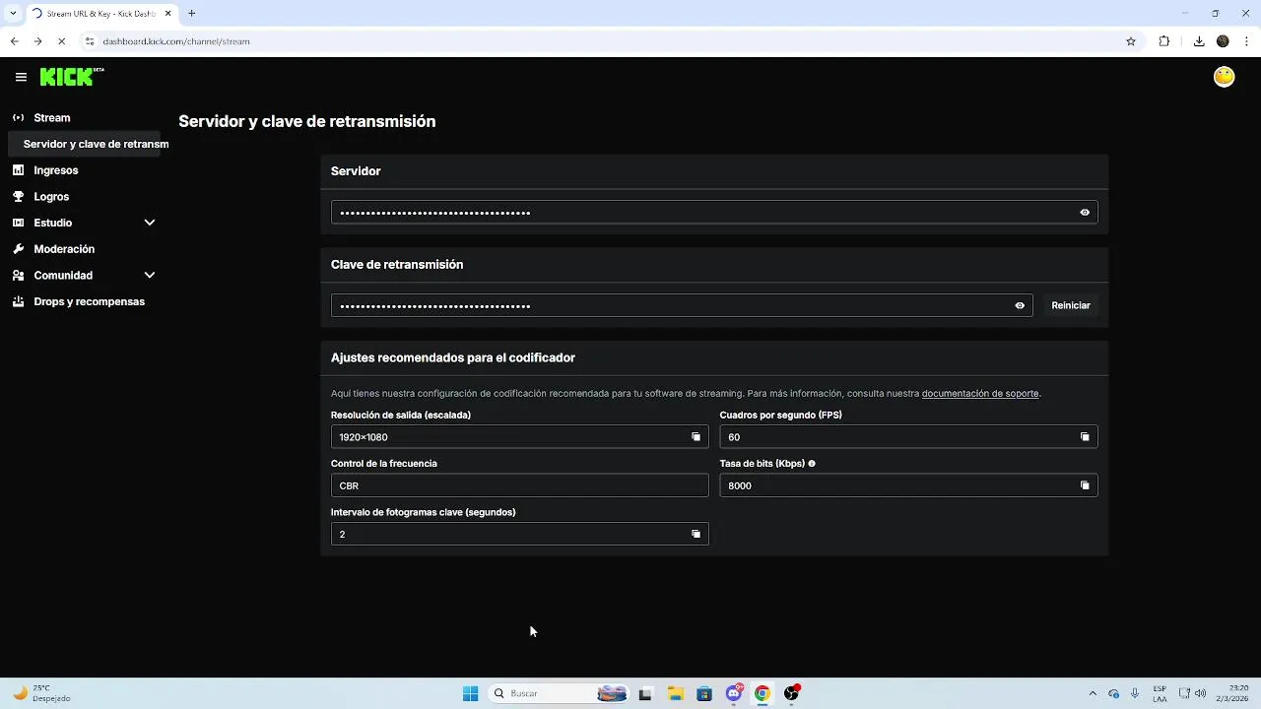Click the Comunidad people icon
Viewport: 1261px width, 709px height.
click(x=18, y=276)
